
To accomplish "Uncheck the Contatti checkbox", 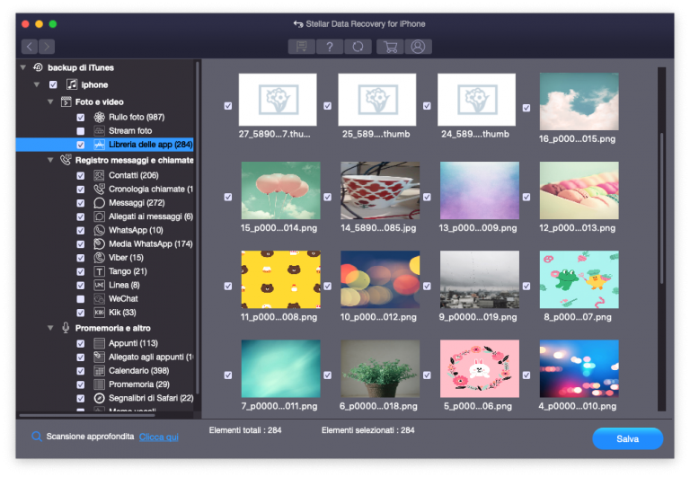I will (x=81, y=176).
